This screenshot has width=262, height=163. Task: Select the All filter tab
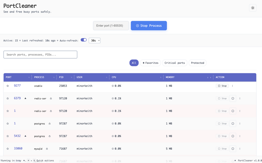[x=134, y=63]
